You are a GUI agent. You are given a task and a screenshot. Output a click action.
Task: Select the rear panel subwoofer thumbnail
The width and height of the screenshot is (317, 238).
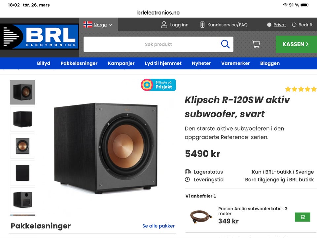coord(23,200)
